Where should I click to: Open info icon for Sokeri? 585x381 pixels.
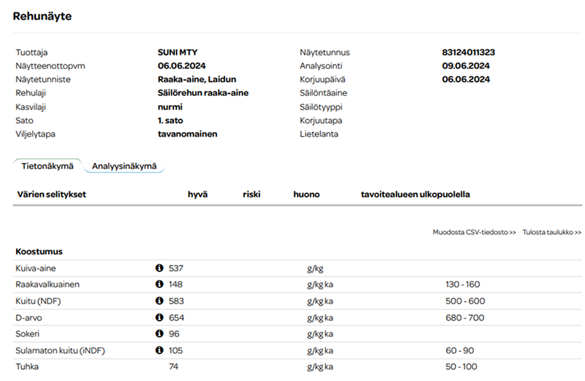point(159,333)
